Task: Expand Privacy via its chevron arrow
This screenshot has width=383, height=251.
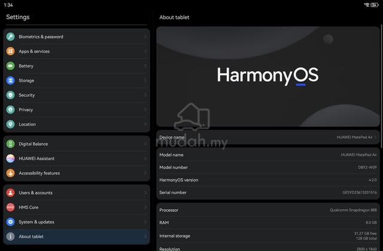Action: pyautogui.click(x=145, y=110)
